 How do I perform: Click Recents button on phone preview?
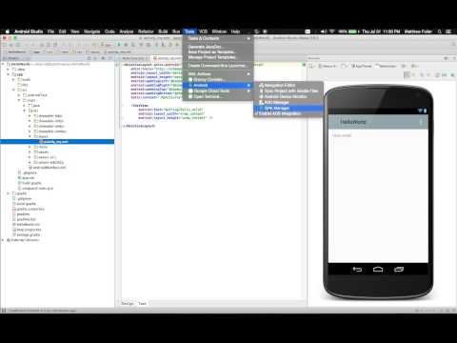(399, 270)
